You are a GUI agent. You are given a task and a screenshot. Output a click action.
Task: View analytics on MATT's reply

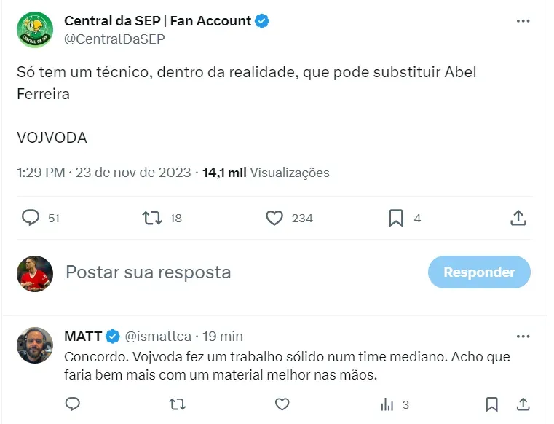[388, 404]
